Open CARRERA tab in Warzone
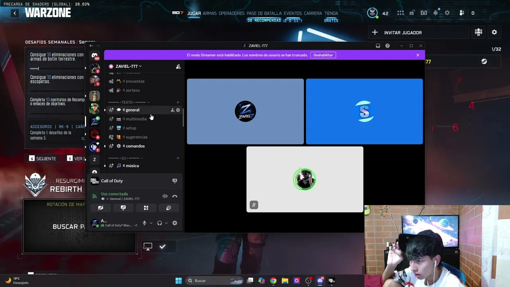Image resolution: width=510 pixels, height=287 pixels. (x=313, y=14)
